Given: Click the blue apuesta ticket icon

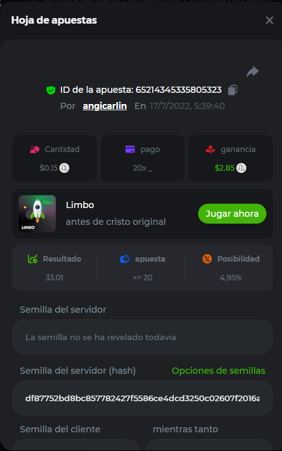Looking at the screenshot, I should tap(125, 259).
